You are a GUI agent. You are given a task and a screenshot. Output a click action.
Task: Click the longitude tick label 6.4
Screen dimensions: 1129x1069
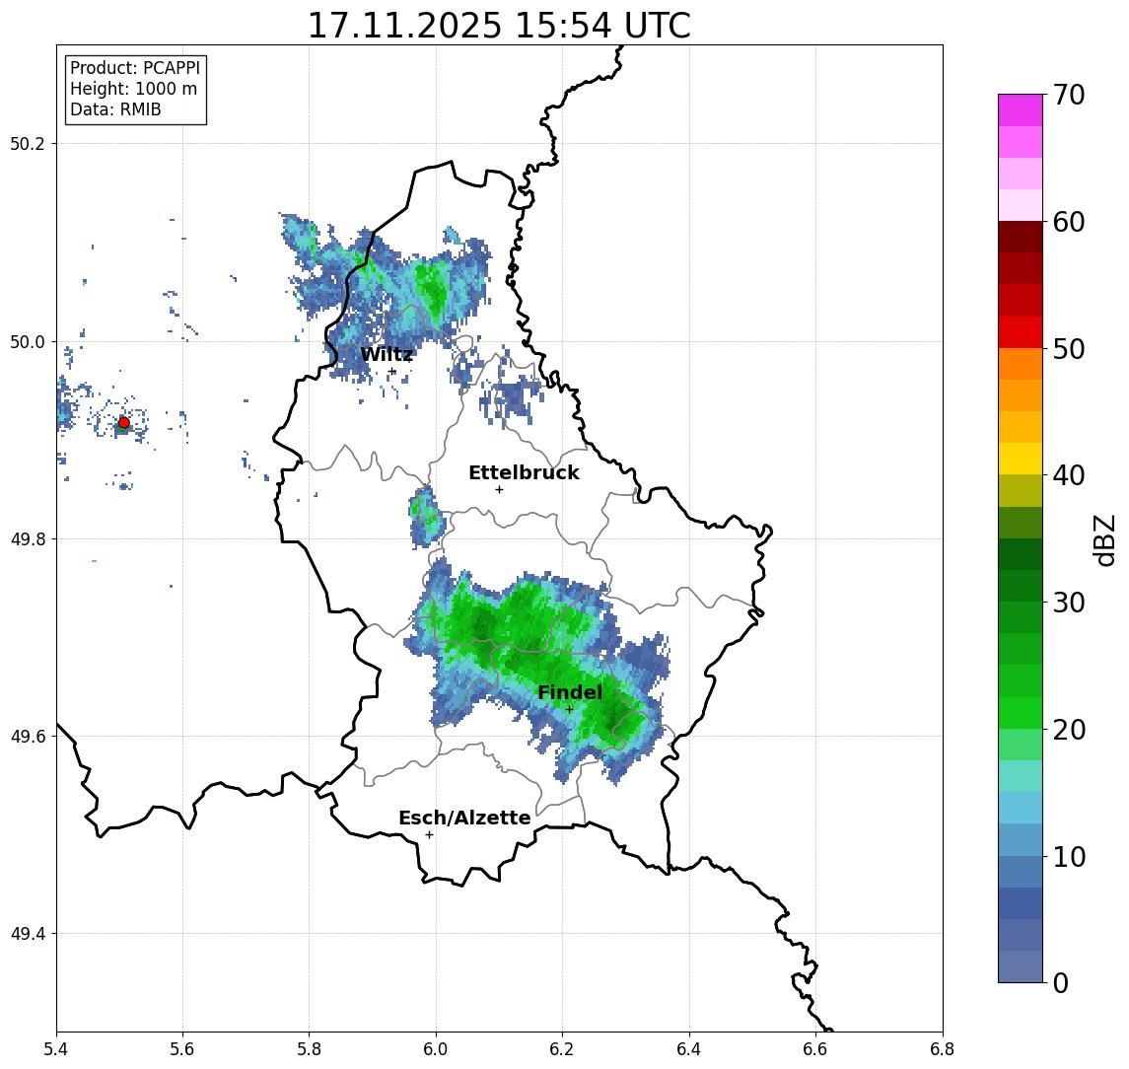point(689,1048)
